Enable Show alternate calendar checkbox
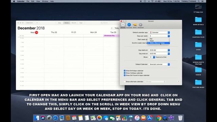 click(124, 82)
